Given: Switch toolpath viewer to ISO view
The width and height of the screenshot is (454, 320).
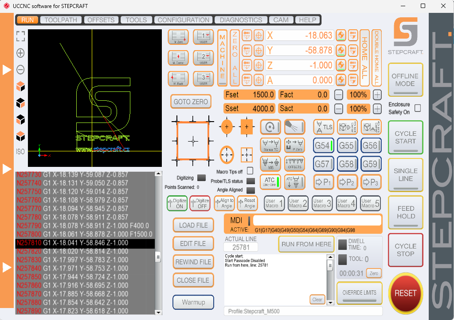Looking at the screenshot, I should (x=20, y=152).
